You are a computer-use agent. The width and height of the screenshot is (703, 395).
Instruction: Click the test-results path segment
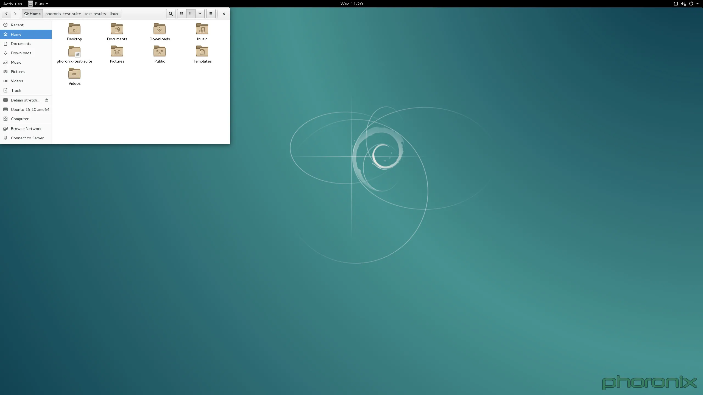point(95,14)
